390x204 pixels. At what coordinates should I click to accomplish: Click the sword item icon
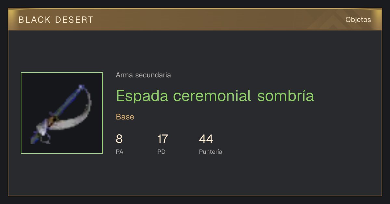tap(62, 113)
